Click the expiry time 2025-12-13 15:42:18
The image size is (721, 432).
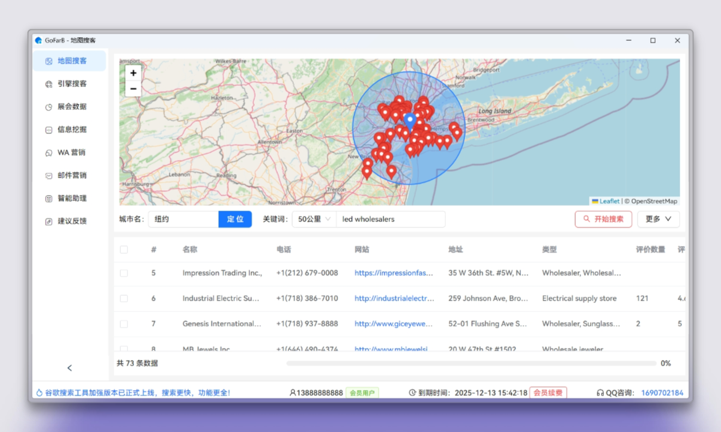point(491,393)
